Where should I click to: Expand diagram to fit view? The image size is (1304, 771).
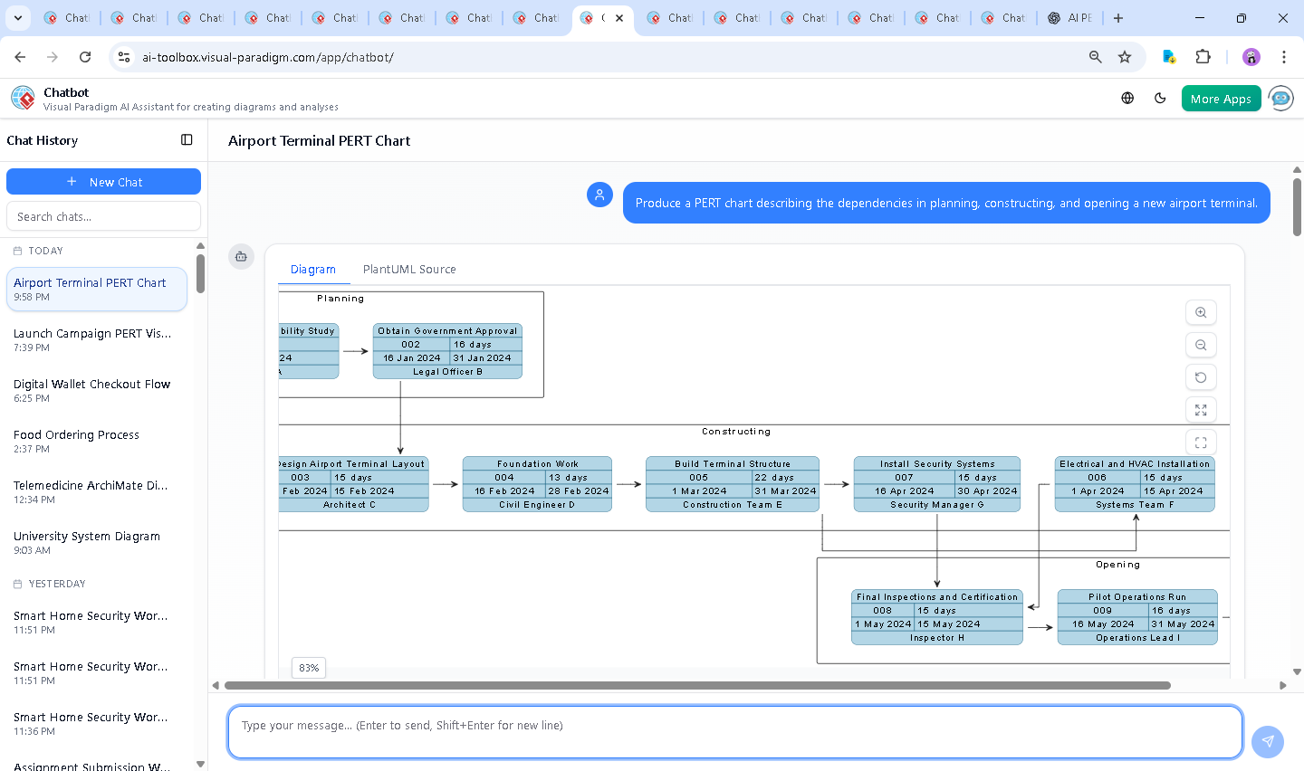(x=1201, y=410)
